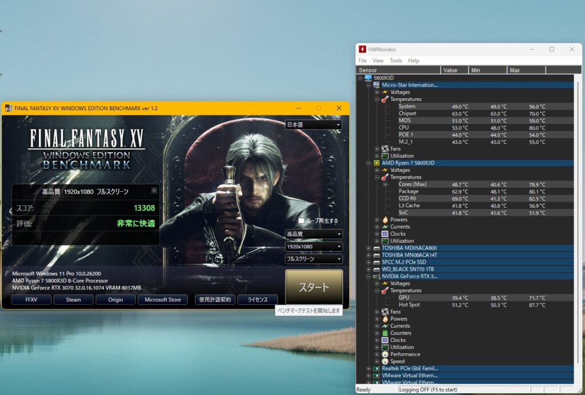Open the Tools menu in HWMonitor

click(395, 61)
